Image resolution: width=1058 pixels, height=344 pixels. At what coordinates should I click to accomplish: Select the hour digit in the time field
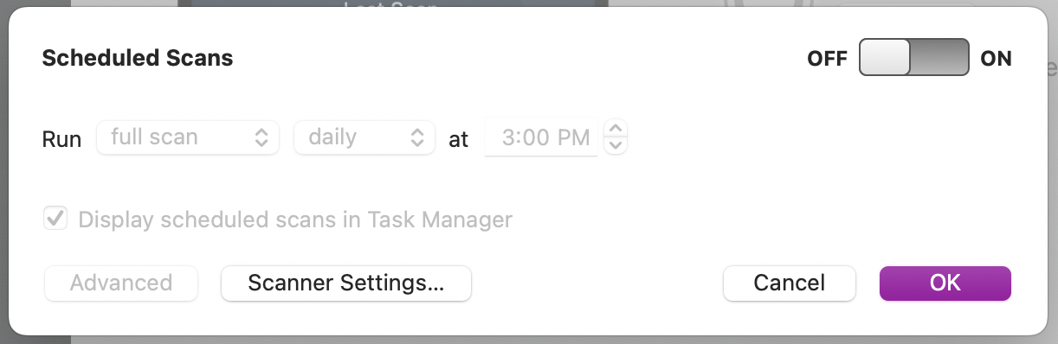coord(509,137)
